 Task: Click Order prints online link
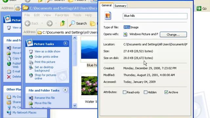coord(46,57)
